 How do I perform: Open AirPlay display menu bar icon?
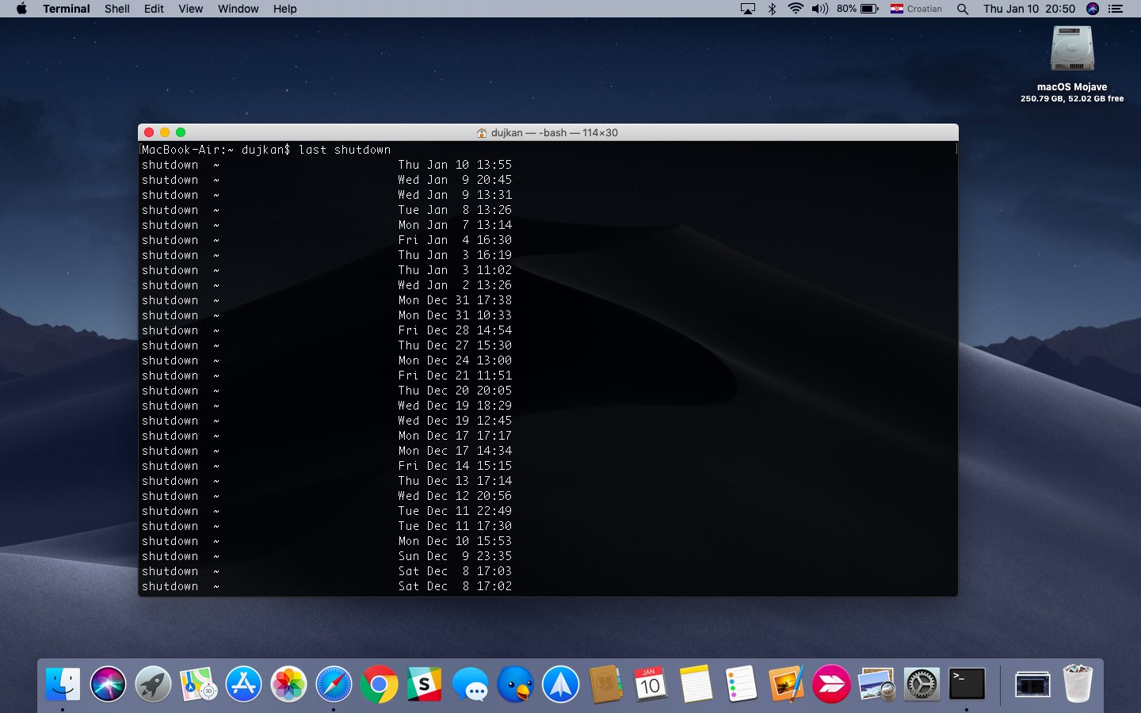[x=748, y=9]
